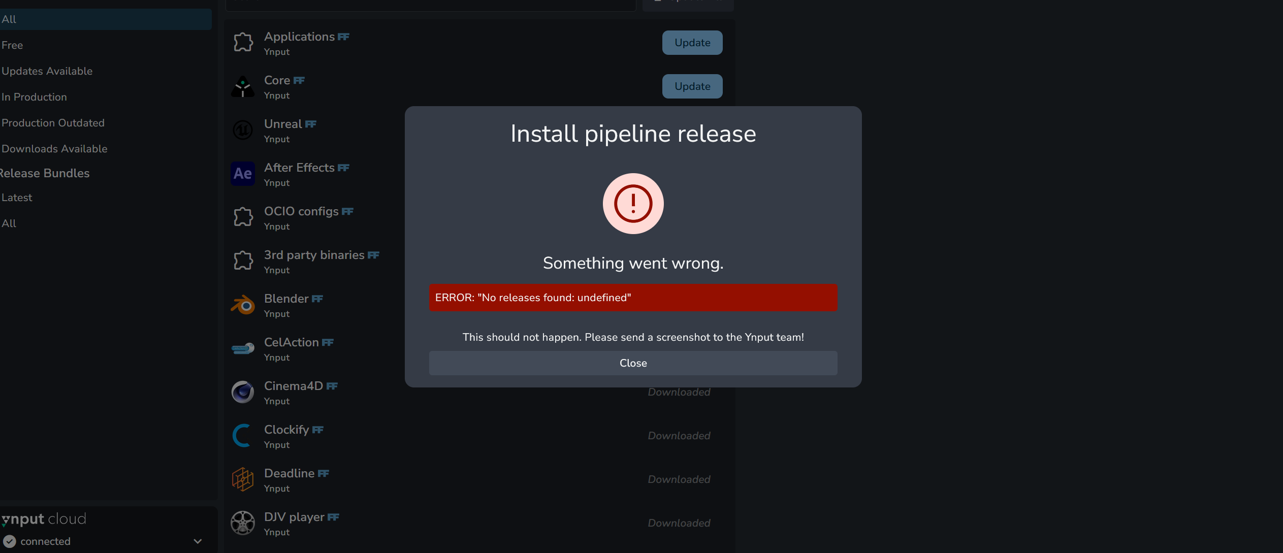Click the Core addon icon
Image resolution: width=1283 pixels, height=553 pixels.
(x=243, y=86)
